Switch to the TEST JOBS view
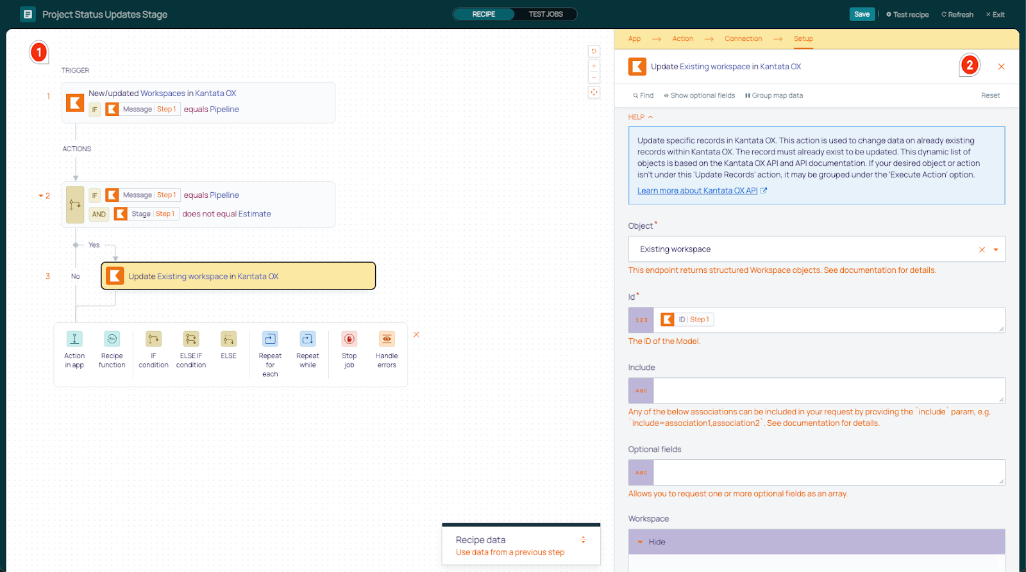Screen dimensions: 1026x572 coord(546,14)
